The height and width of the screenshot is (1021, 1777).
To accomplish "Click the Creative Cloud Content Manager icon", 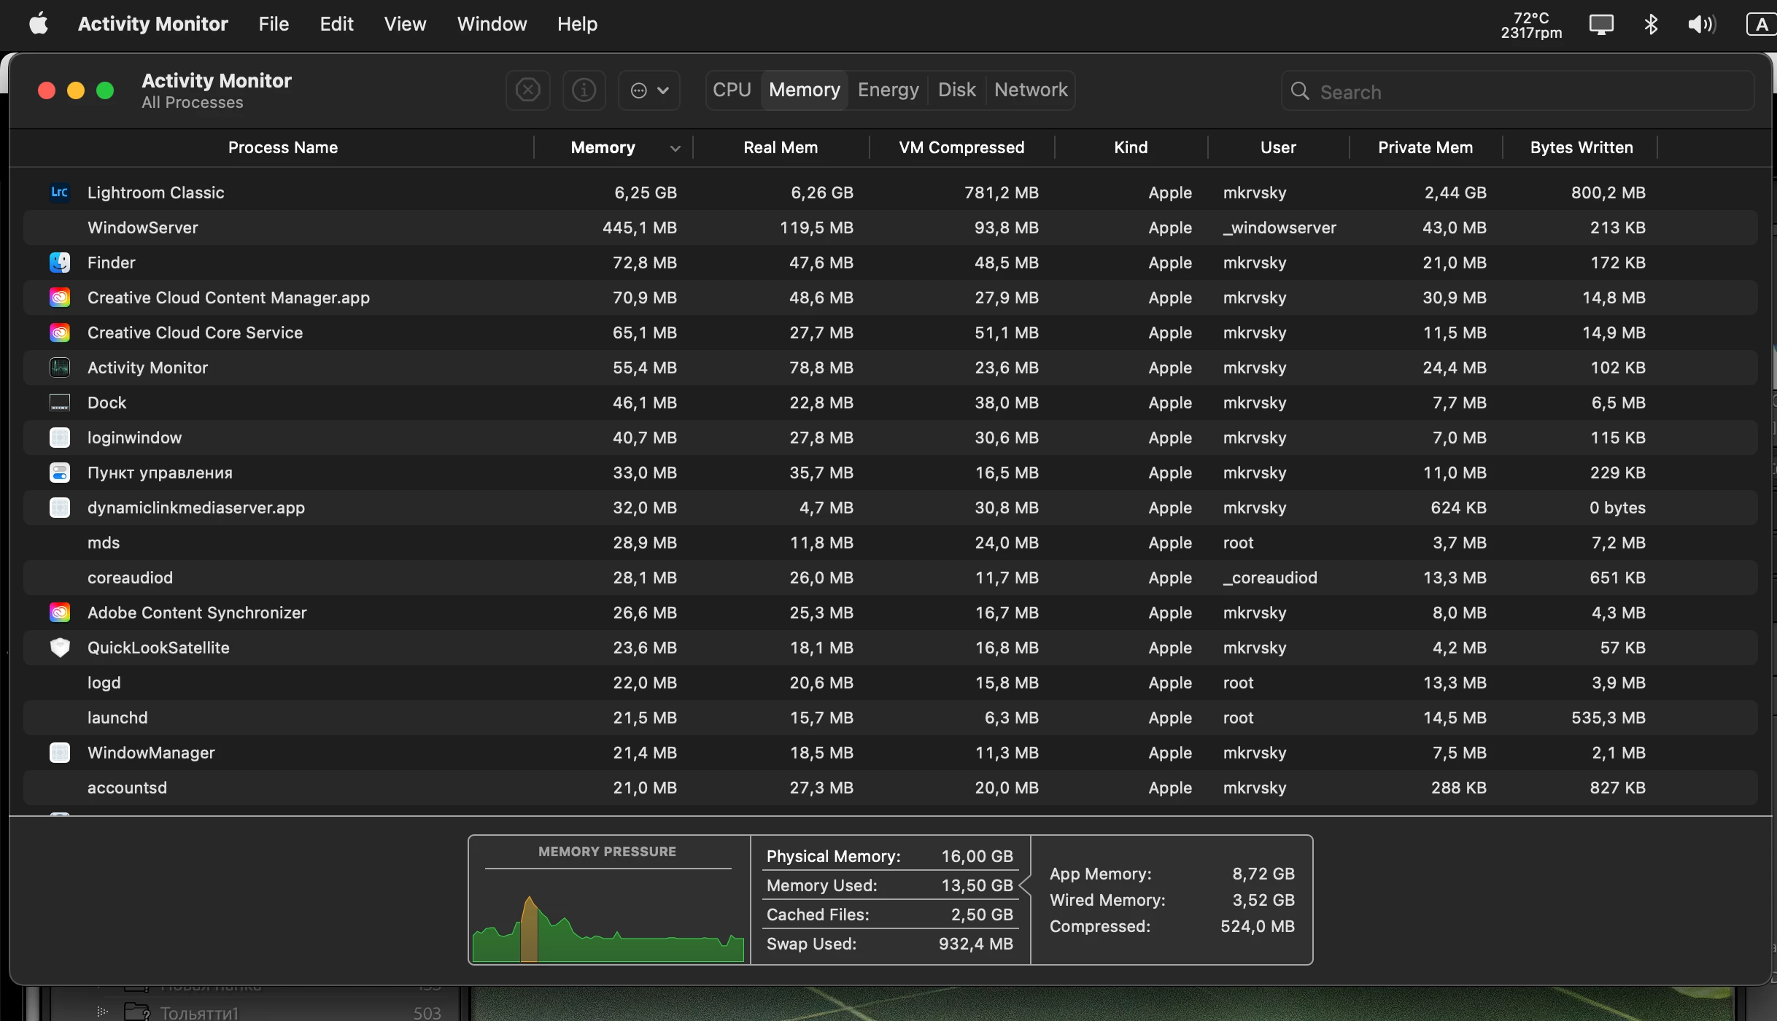I will point(60,298).
